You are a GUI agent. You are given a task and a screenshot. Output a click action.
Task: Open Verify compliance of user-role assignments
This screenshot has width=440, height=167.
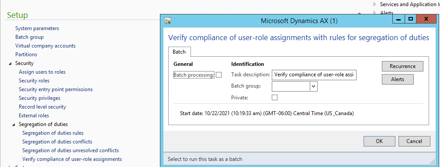pyautogui.click(x=72, y=159)
